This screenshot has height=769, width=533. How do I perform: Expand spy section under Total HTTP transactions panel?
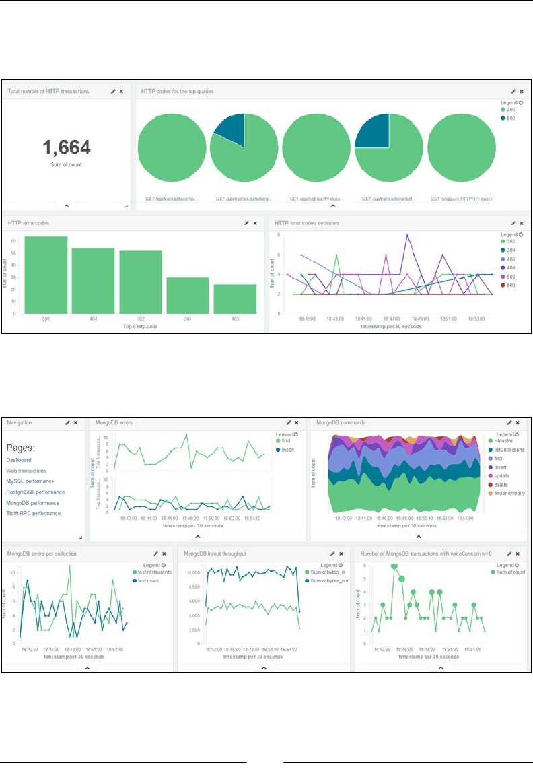pyautogui.click(x=67, y=206)
